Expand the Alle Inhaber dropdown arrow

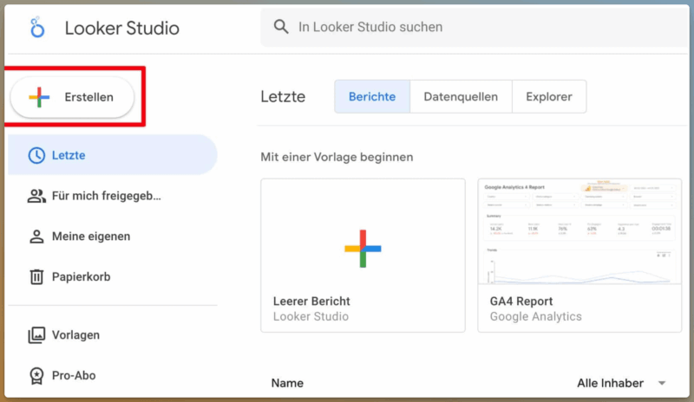[662, 383]
